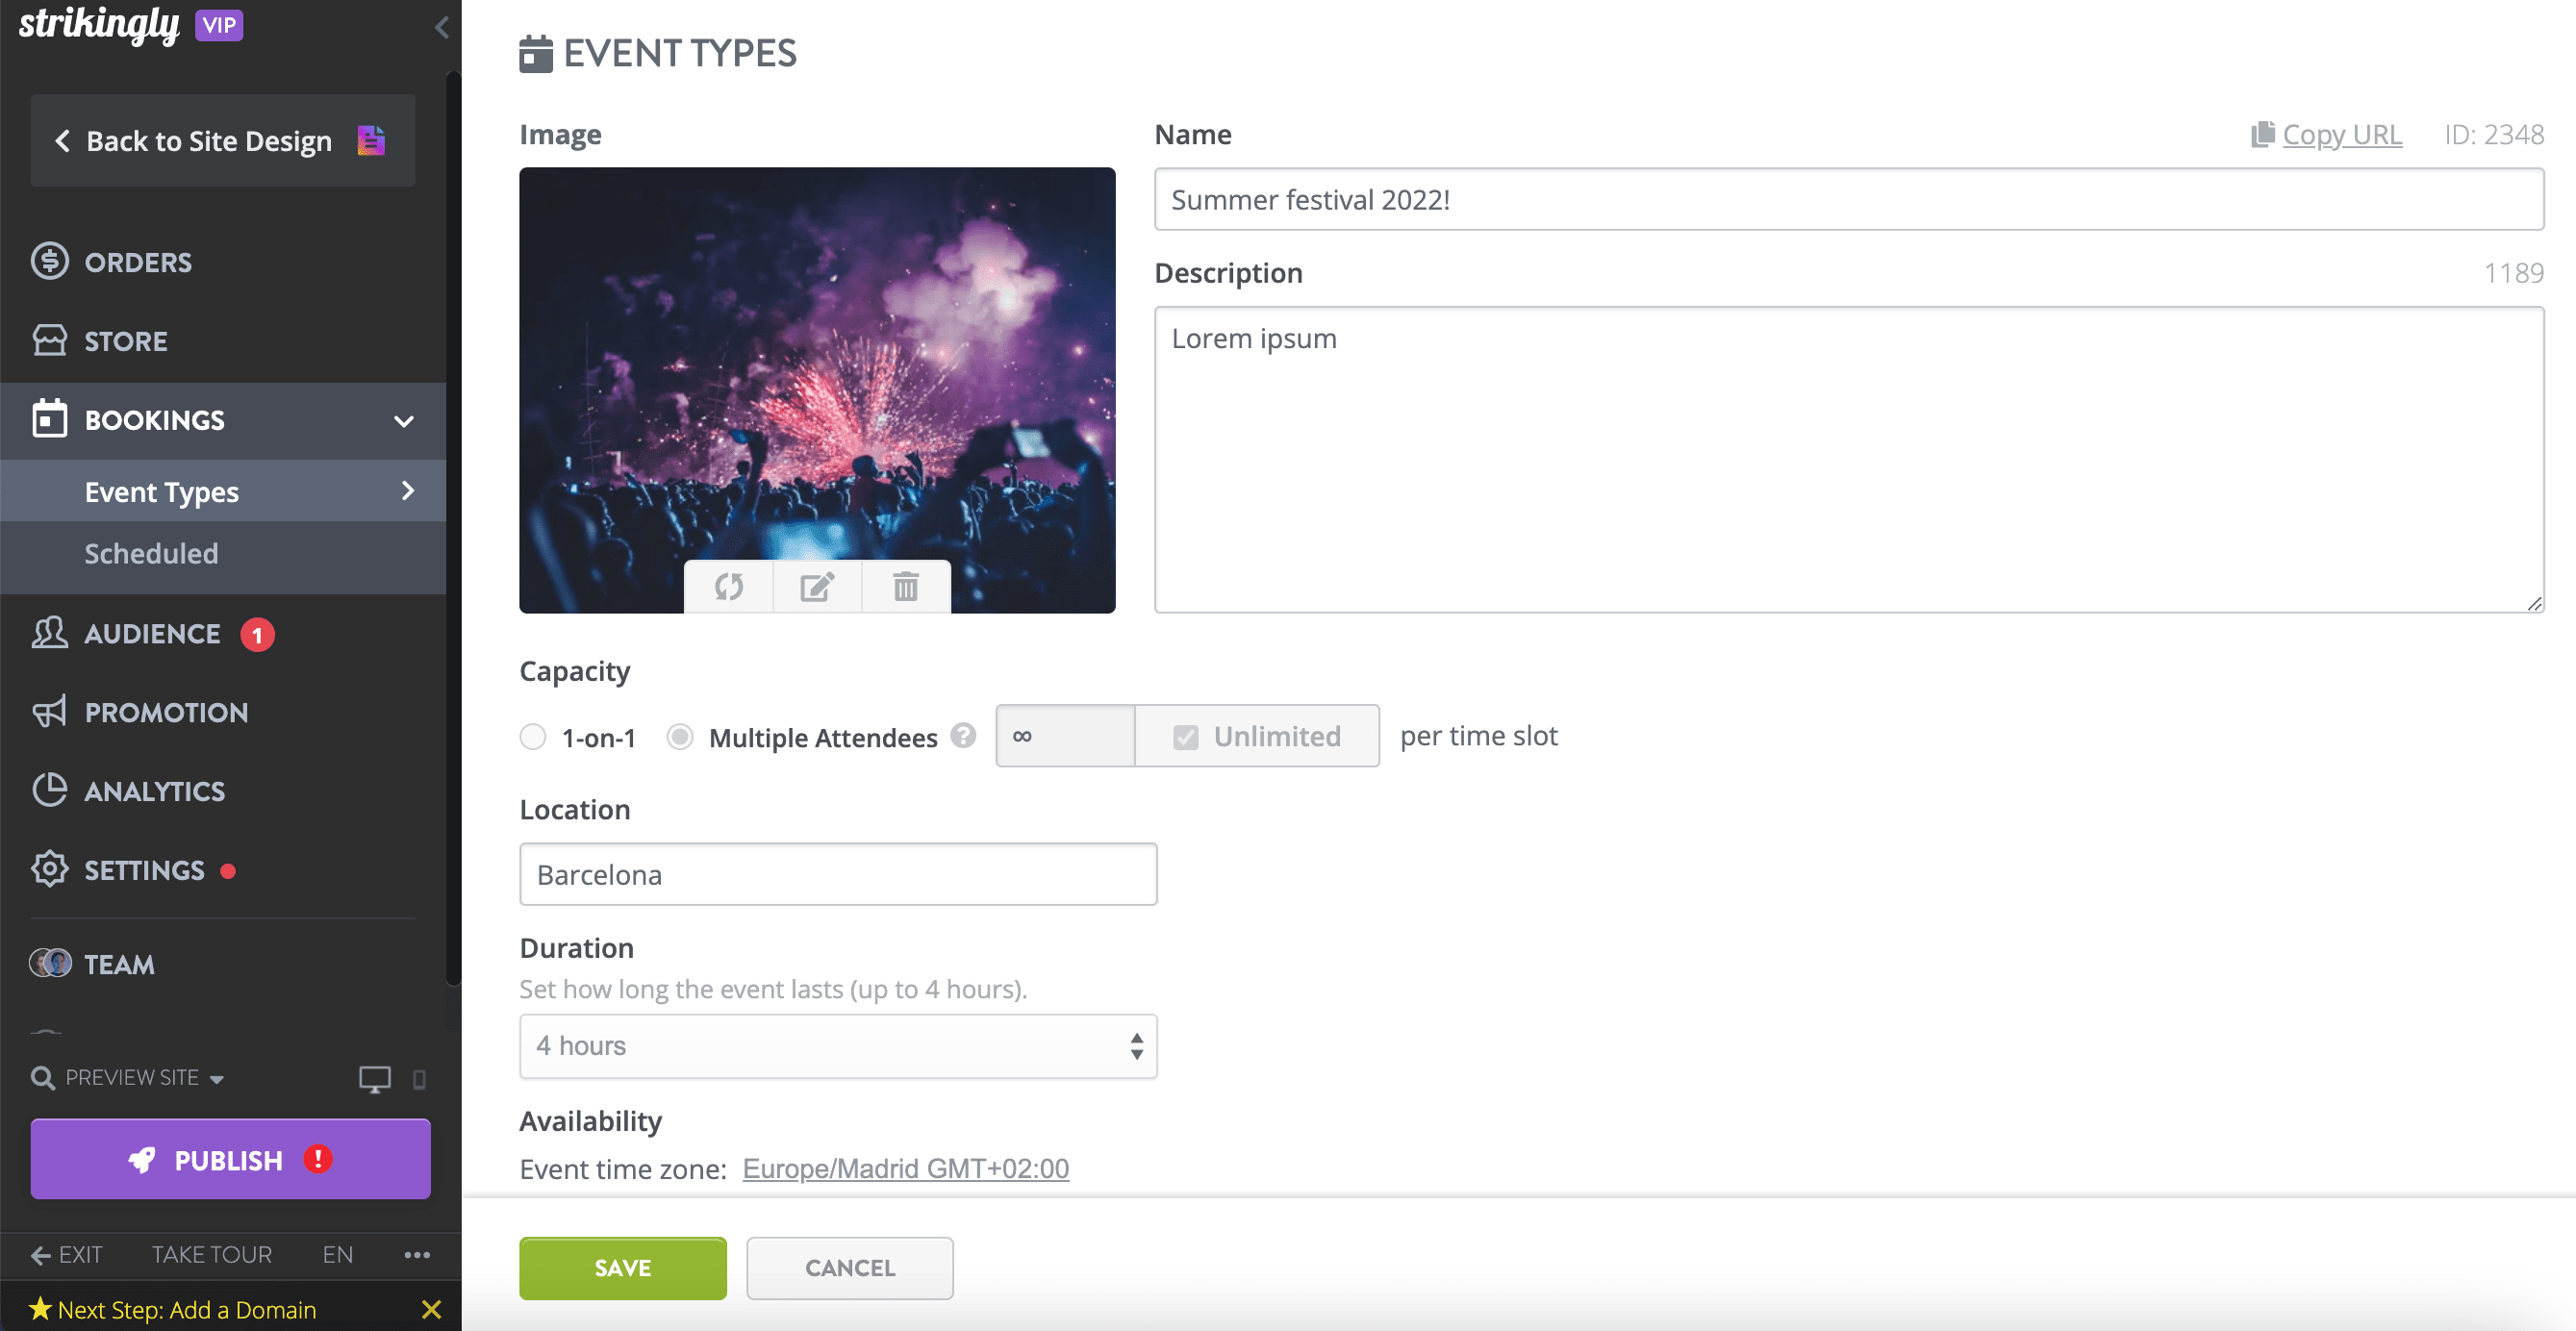Click the green Save button
Image resolution: width=2576 pixels, height=1331 pixels.
(x=622, y=1268)
